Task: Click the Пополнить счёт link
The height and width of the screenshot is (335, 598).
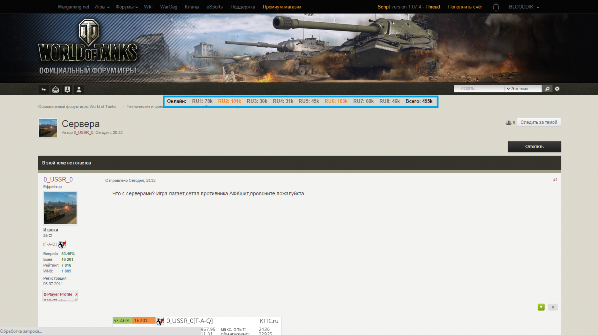Action: coord(466,7)
